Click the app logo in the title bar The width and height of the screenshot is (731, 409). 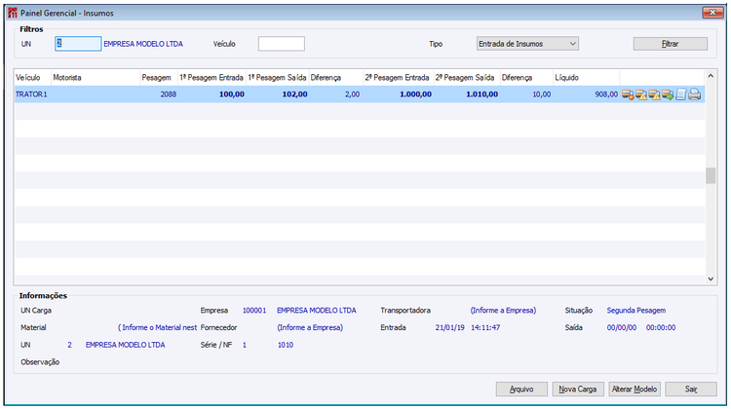point(13,13)
